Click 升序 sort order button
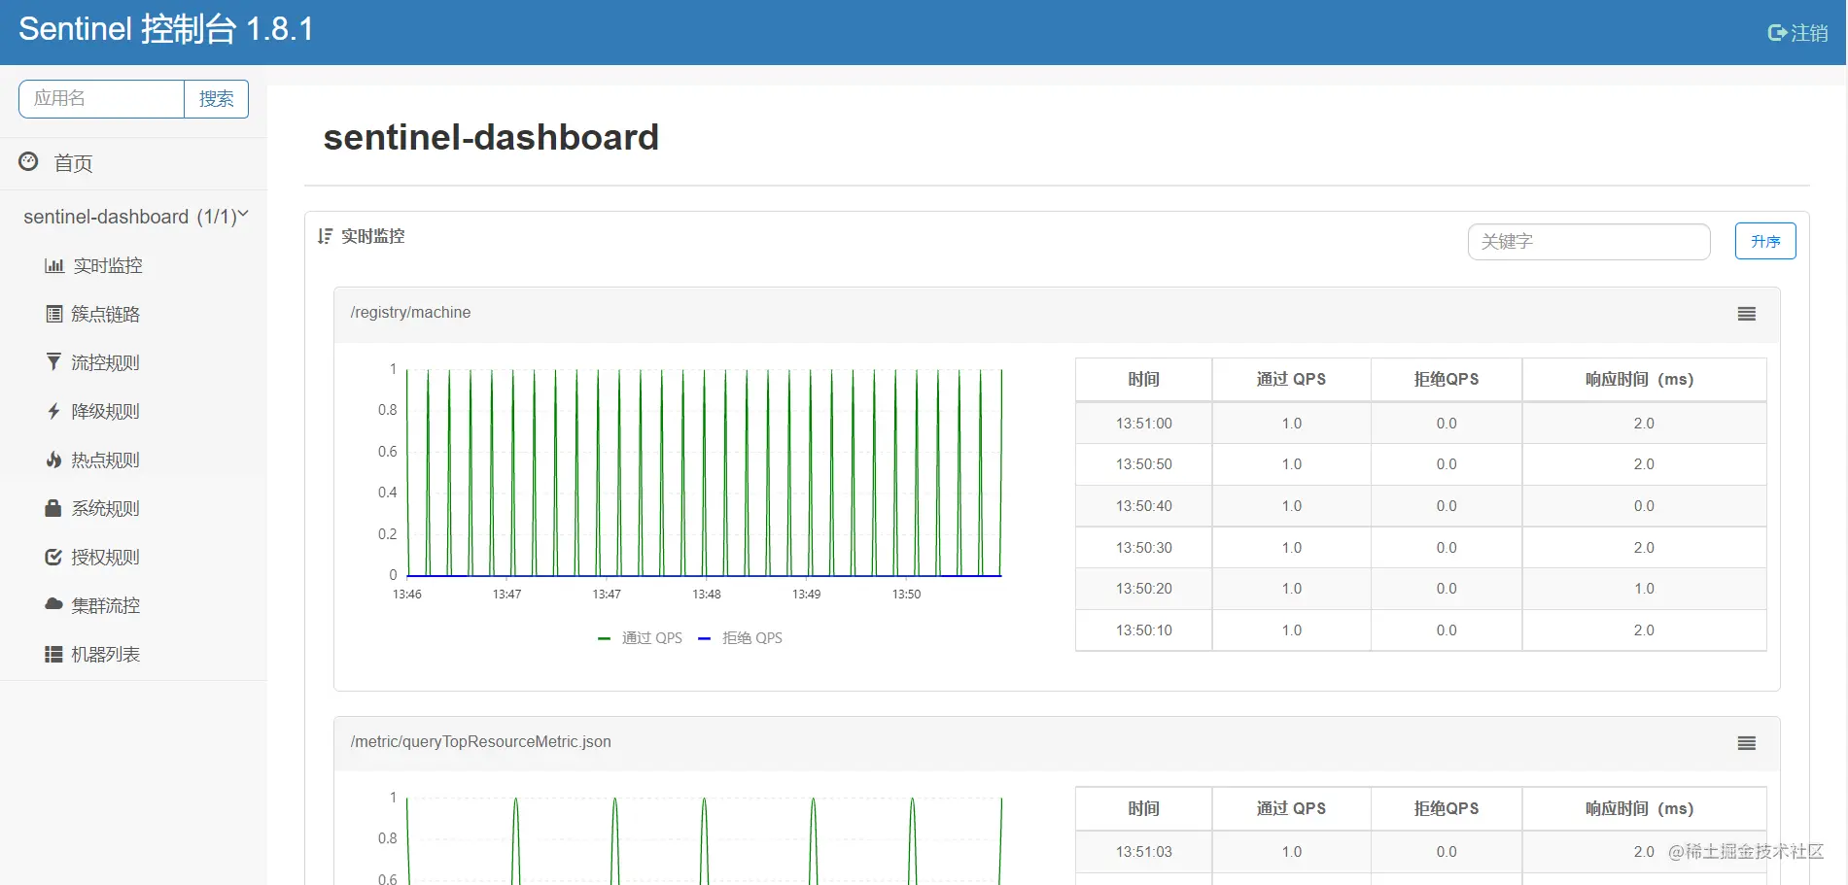The image size is (1848, 885). [1765, 241]
